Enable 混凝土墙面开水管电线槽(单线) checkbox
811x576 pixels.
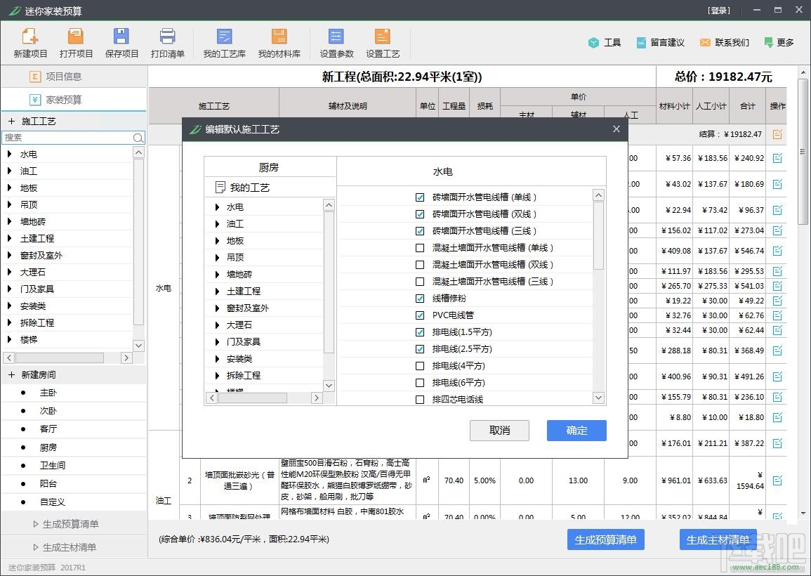(420, 247)
